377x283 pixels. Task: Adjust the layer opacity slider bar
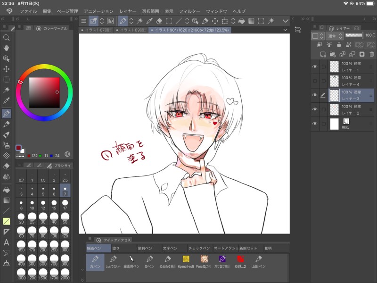coord(354,35)
